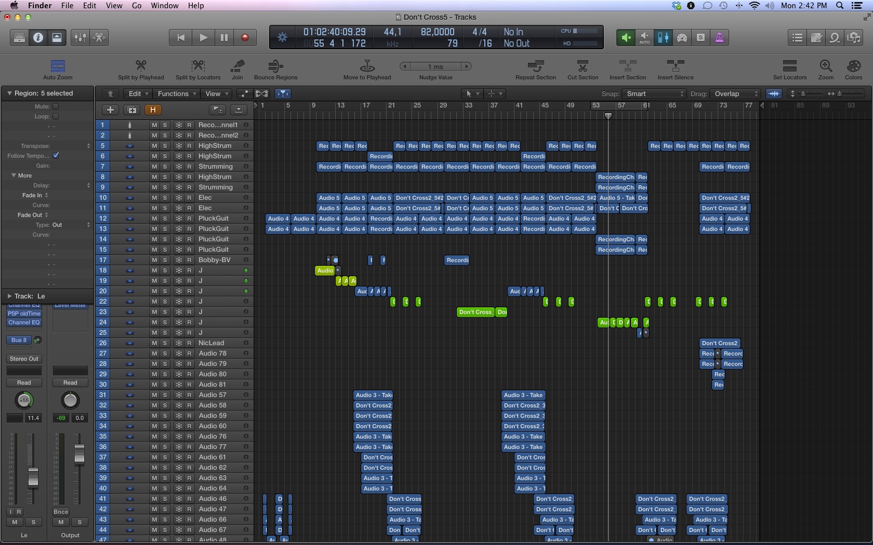873x545 pixels.
Task: Open the Window menu in menu bar
Action: click(165, 6)
